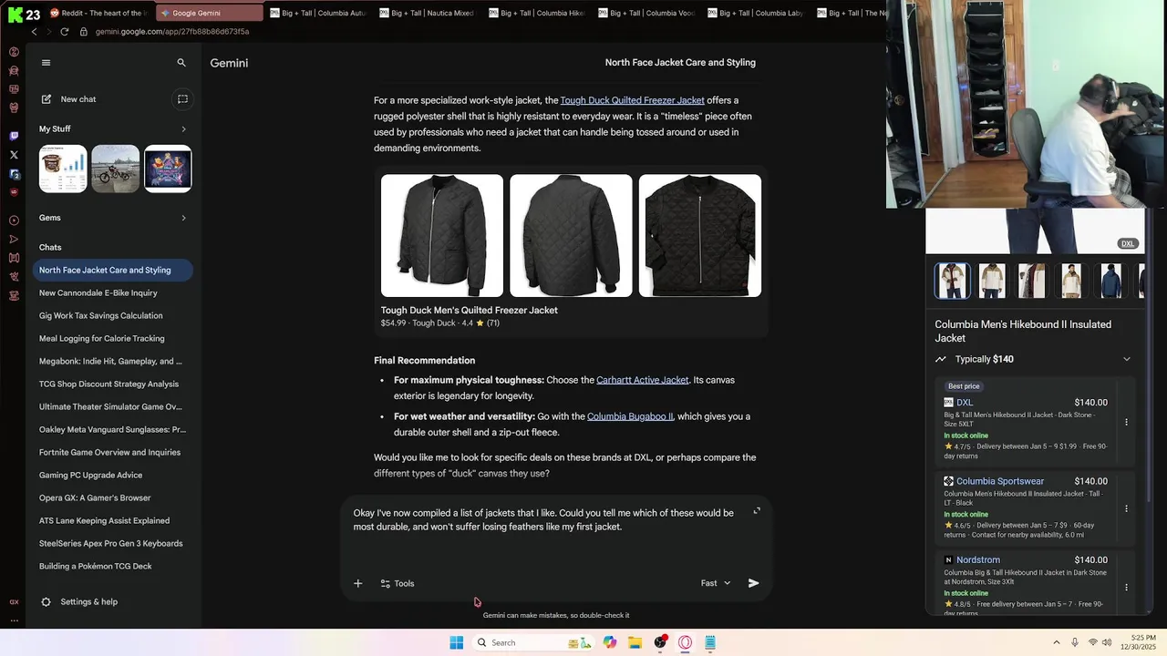This screenshot has width=1167, height=656.
Task: Select first jacket color thumbnail in product panel
Action: click(953, 281)
